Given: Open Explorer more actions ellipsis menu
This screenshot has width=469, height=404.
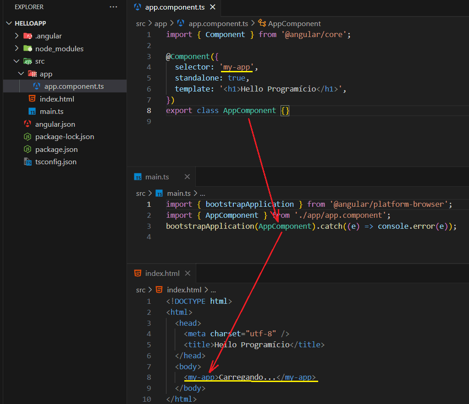Looking at the screenshot, I should (113, 7).
